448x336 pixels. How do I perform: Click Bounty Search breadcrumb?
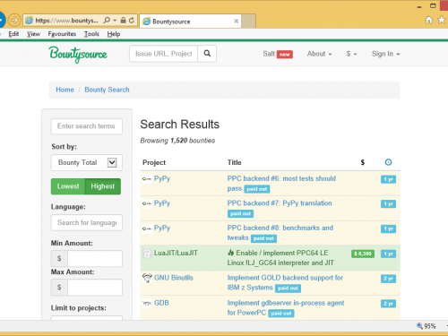tap(107, 90)
